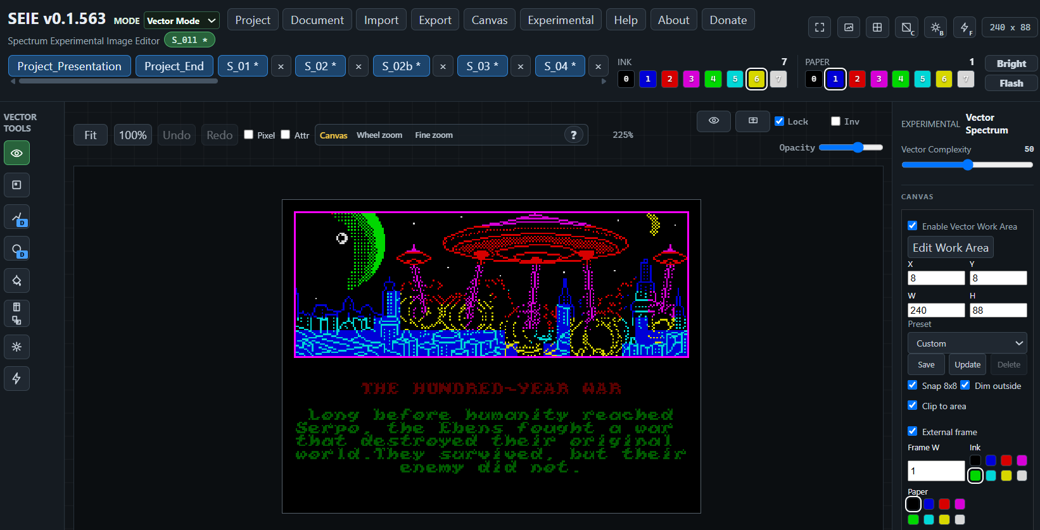Open the Canvas menu

tap(490, 20)
